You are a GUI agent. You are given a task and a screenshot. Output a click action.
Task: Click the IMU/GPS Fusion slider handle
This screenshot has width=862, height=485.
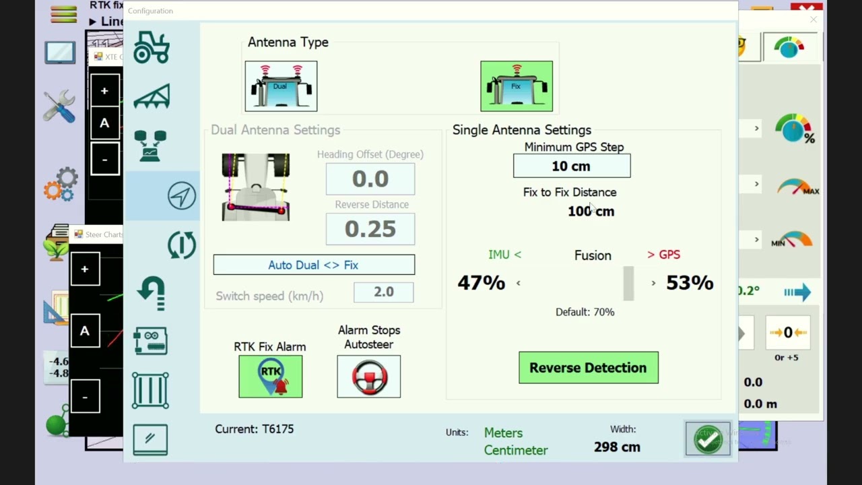pyautogui.click(x=628, y=284)
